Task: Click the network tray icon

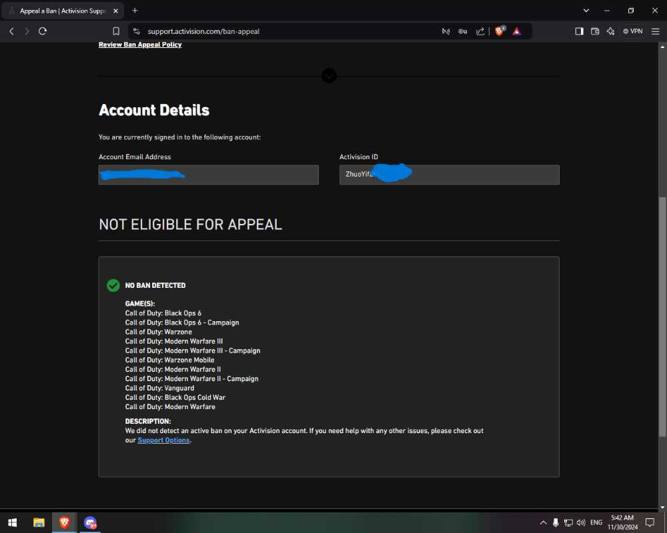Action: (568, 522)
